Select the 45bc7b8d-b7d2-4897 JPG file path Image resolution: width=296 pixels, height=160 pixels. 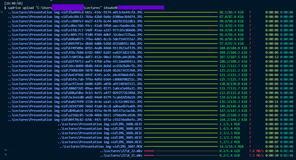point(75,53)
